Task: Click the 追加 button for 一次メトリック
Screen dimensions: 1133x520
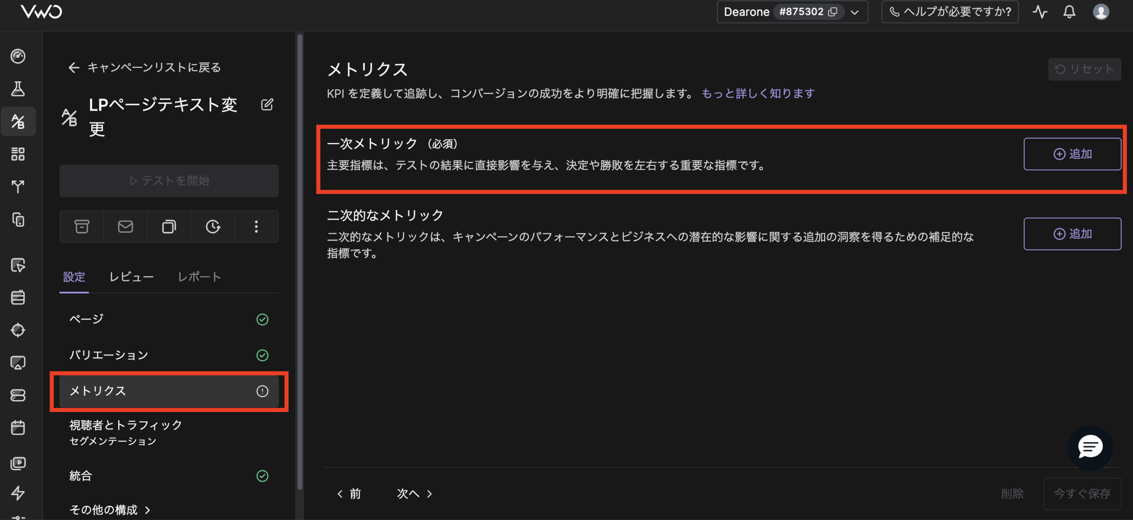Action: (x=1072, y=154)
